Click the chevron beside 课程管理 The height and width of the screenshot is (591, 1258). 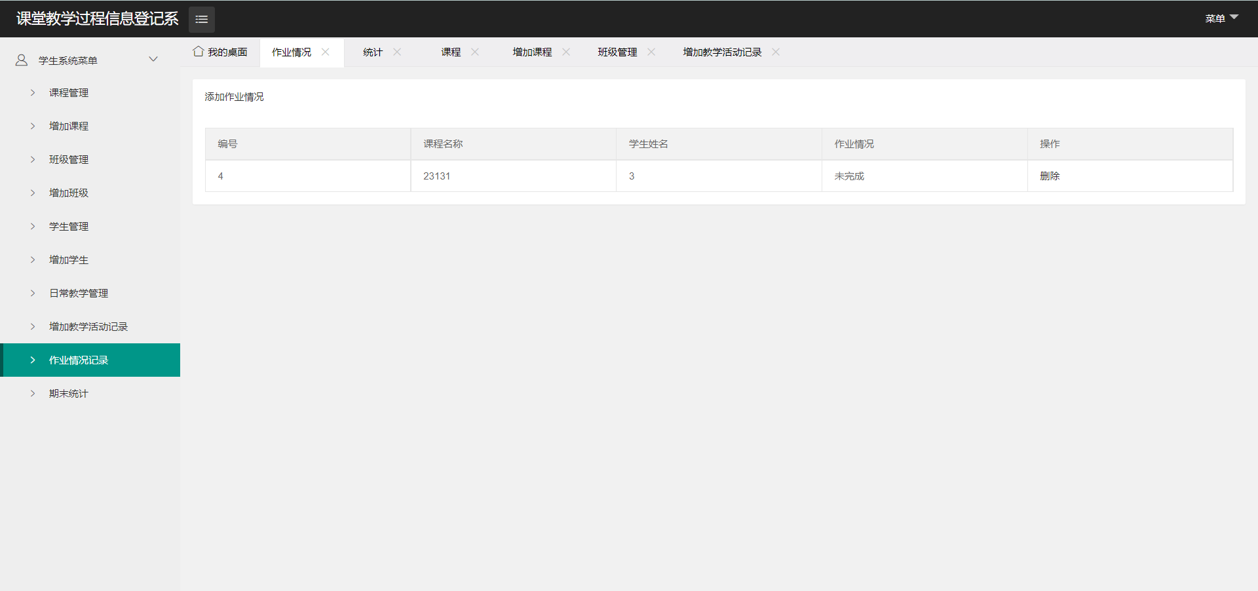coord(33,92)
